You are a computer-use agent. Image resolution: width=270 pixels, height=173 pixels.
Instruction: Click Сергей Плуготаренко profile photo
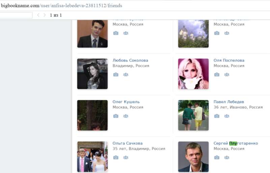(x=193, y=157)
